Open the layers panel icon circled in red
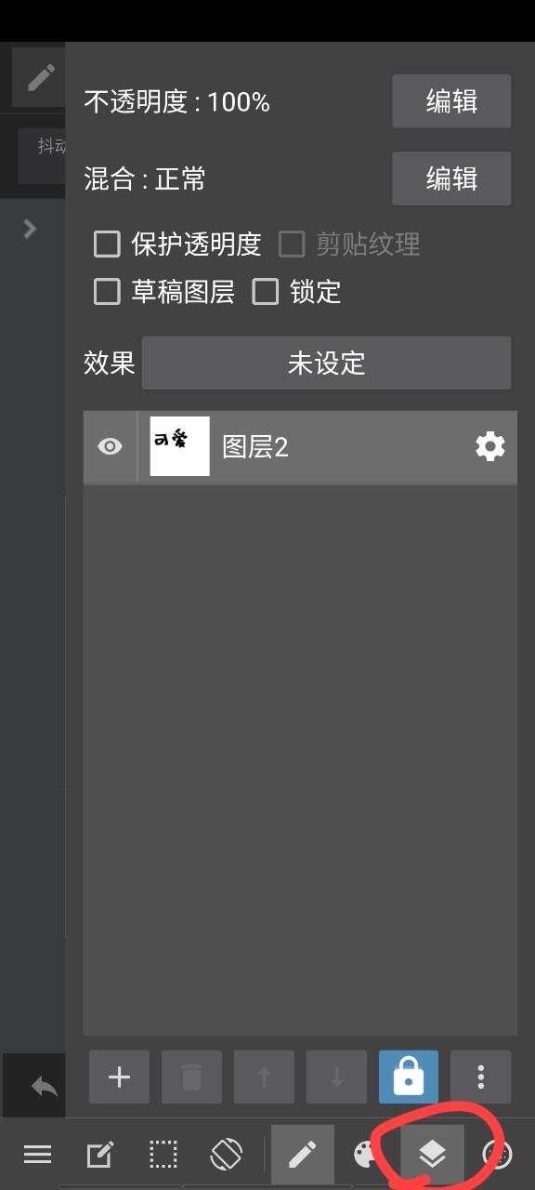 coord(432,1155)
